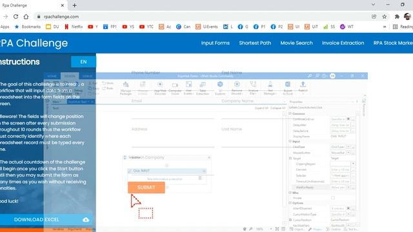The image size is (413, 232).
Task: Open the Chrome tab search chevron
Action: coord(373,5)
